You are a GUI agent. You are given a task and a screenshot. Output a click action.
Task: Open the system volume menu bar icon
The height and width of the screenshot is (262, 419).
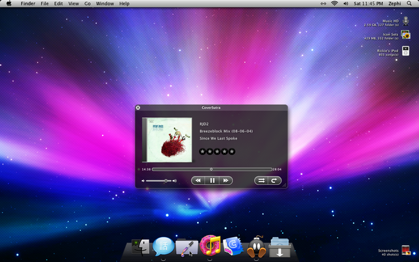[346, 3]
